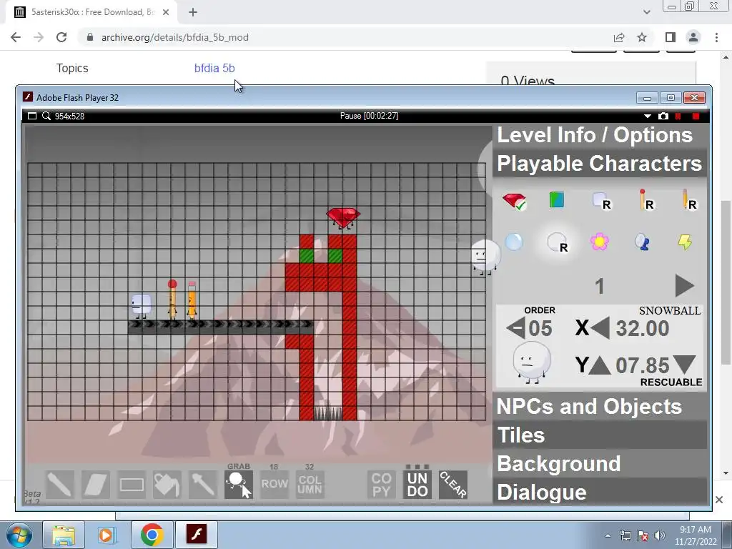Click the Pencil character on the grid
Screen dimensions: 732x549
(x=192, y=301)
